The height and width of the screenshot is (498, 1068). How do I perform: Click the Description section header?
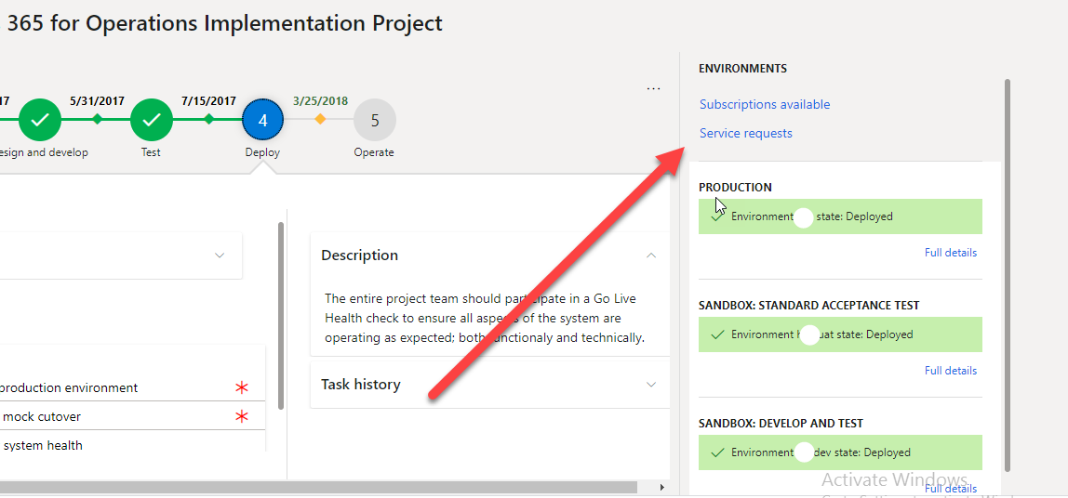click(489, 256)
